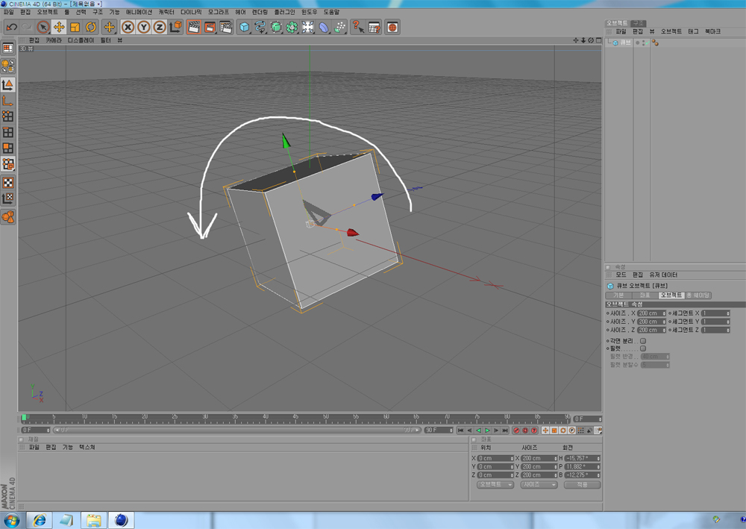Open the 렌더링 menu

coord(260,12)
